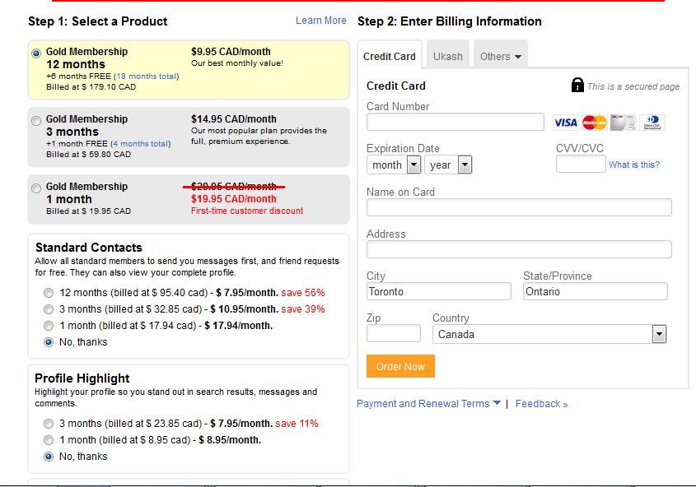This screenshot has height=487, width=696.
Task: Focus the Card Number input field
Action: point(455,122)
